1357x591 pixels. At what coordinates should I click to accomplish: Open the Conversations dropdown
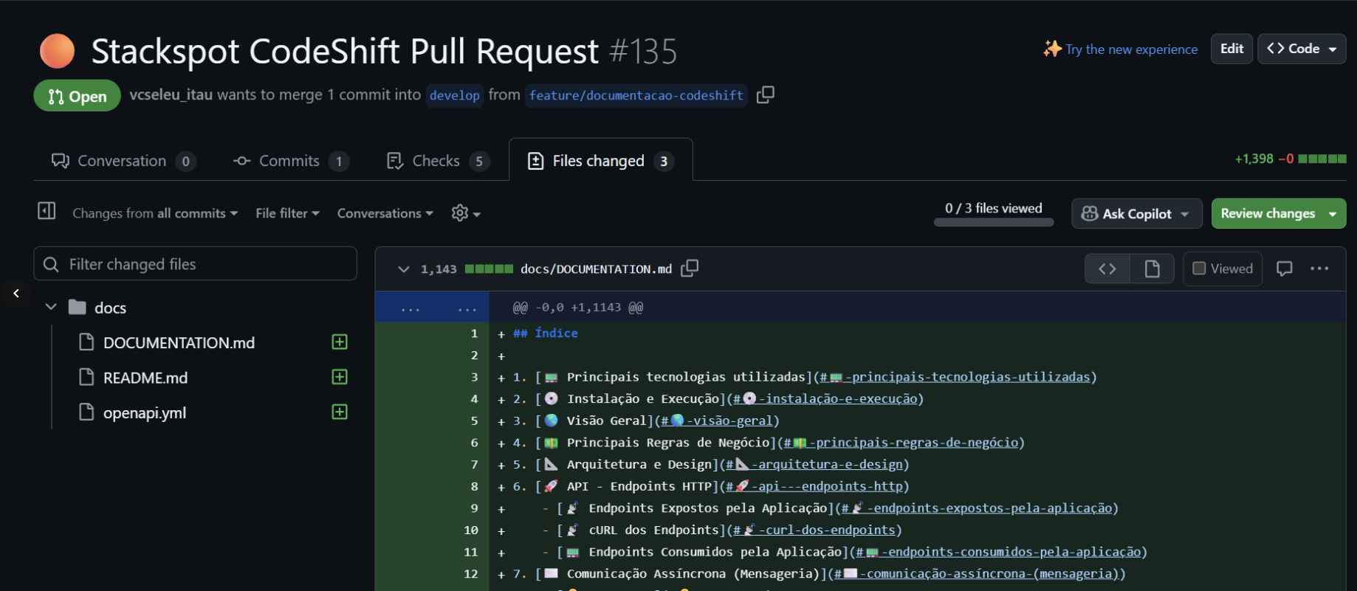pos(385,213)
